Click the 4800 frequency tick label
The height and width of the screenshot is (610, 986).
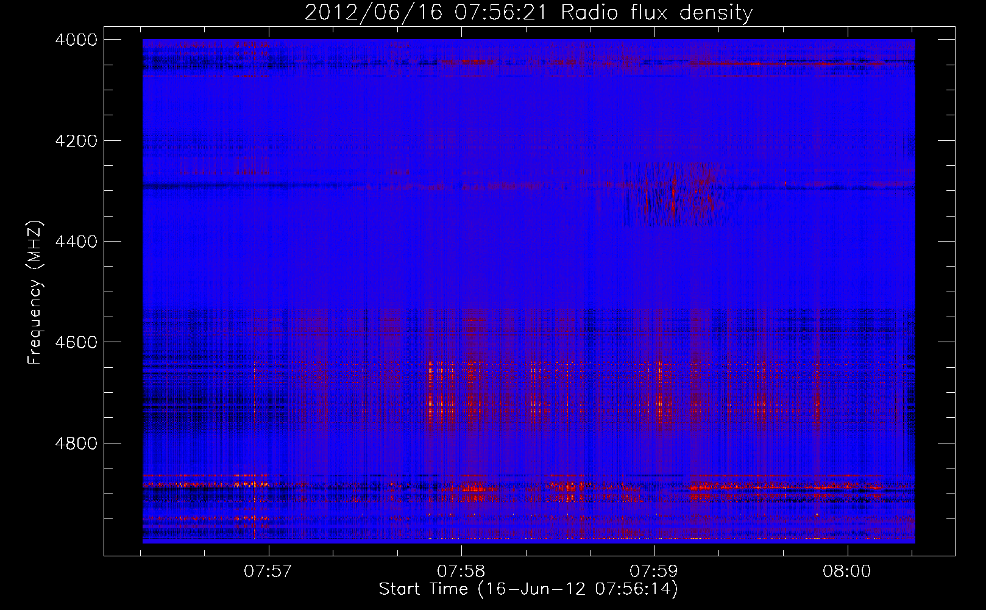76,443
